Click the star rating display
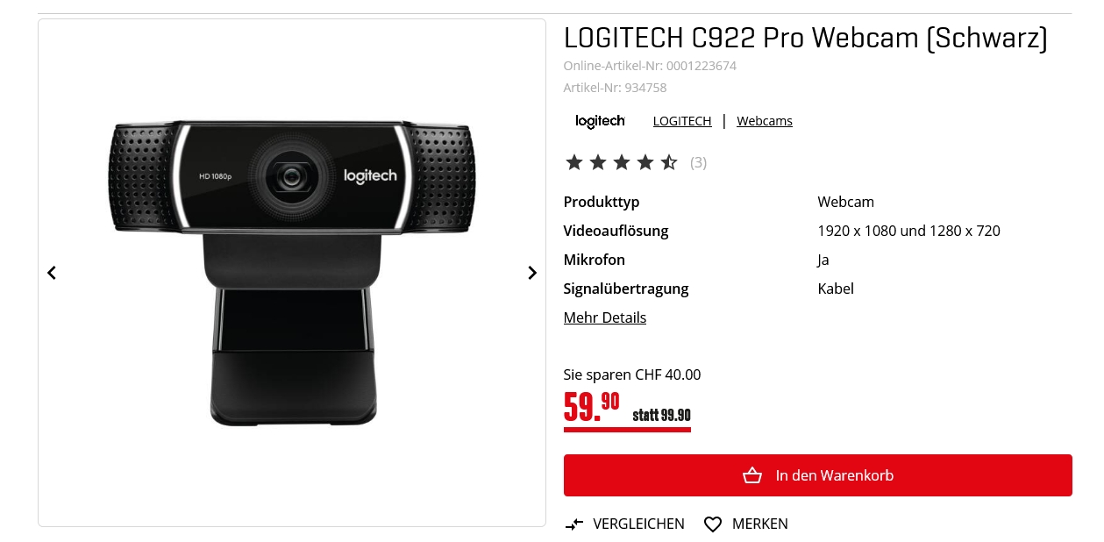The width and height of the screenshot is (1104, 542). pyautogui.click(x=621, y=162)
